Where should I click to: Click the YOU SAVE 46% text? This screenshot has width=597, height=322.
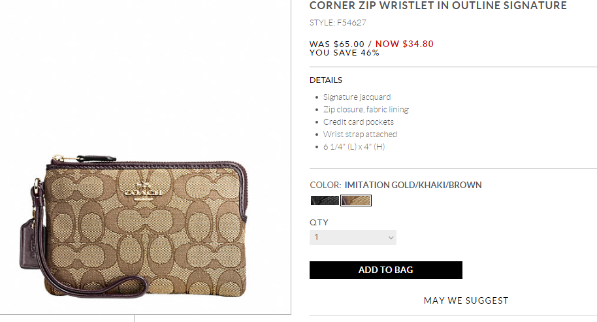344,53
